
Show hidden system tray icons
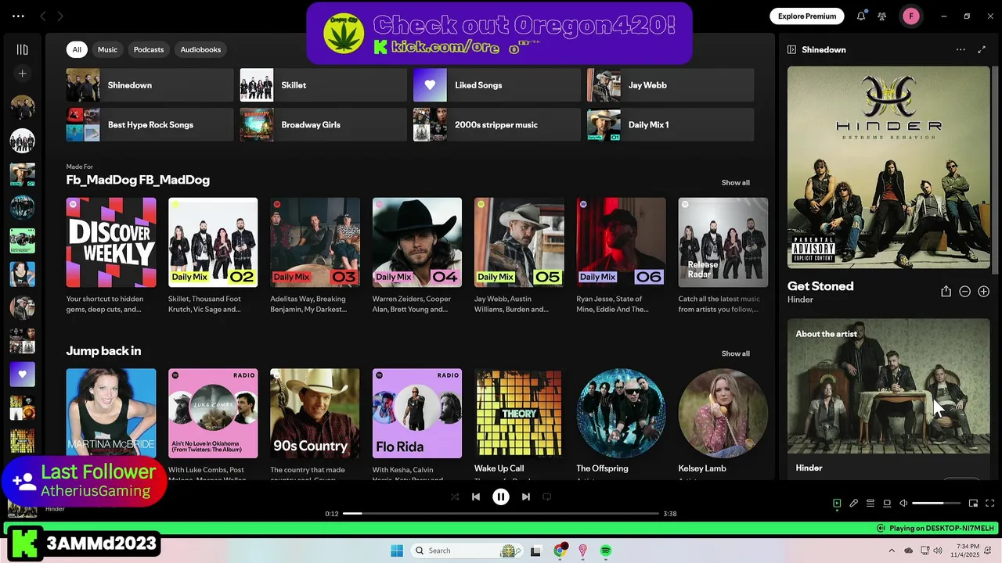click(892, 550)
